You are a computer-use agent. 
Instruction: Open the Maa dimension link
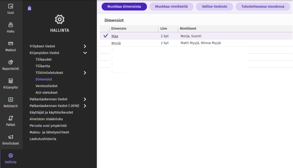pos(115,36)
